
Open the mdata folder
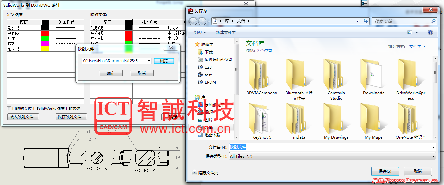[299, 121]
